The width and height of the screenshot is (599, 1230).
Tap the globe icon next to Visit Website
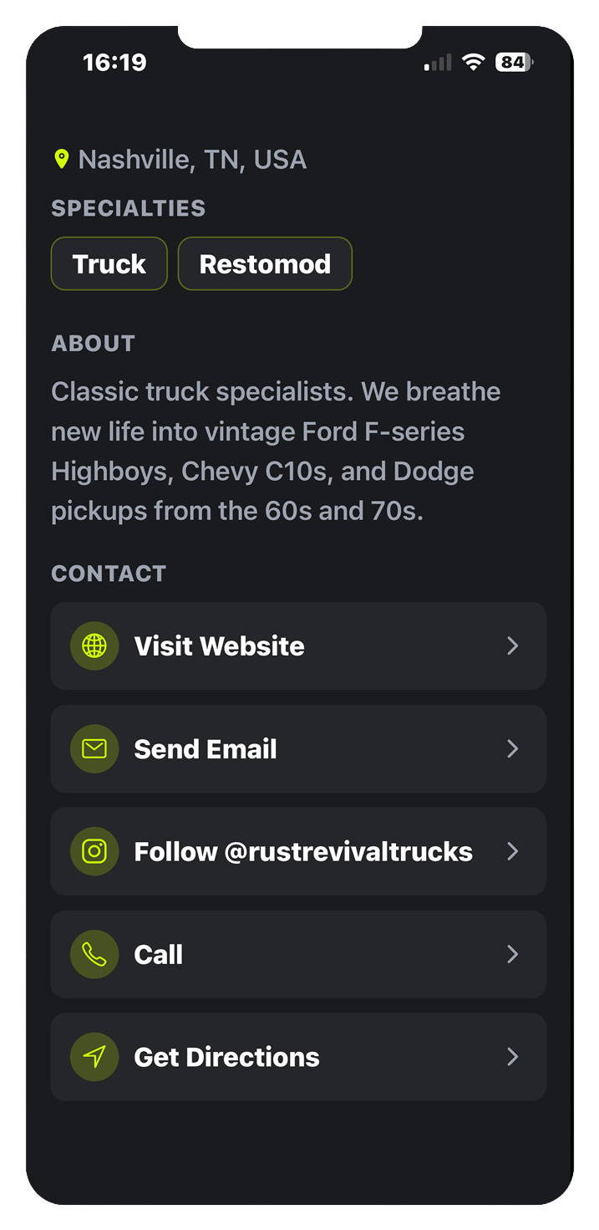tap(94, 646)
